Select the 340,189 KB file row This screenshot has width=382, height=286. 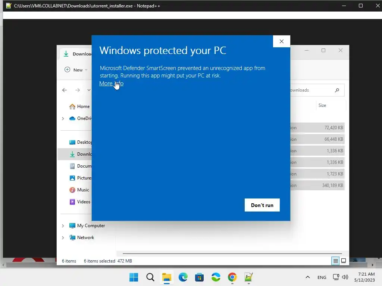(x=317, y=185)
